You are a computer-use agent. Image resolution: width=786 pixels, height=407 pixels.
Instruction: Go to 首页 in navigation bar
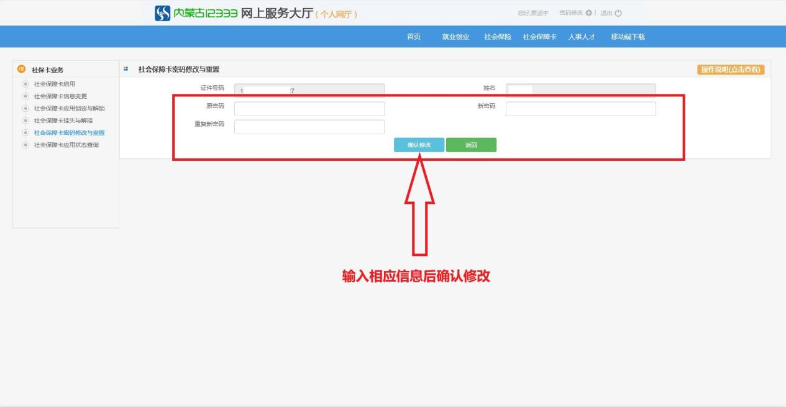point(414,37)
